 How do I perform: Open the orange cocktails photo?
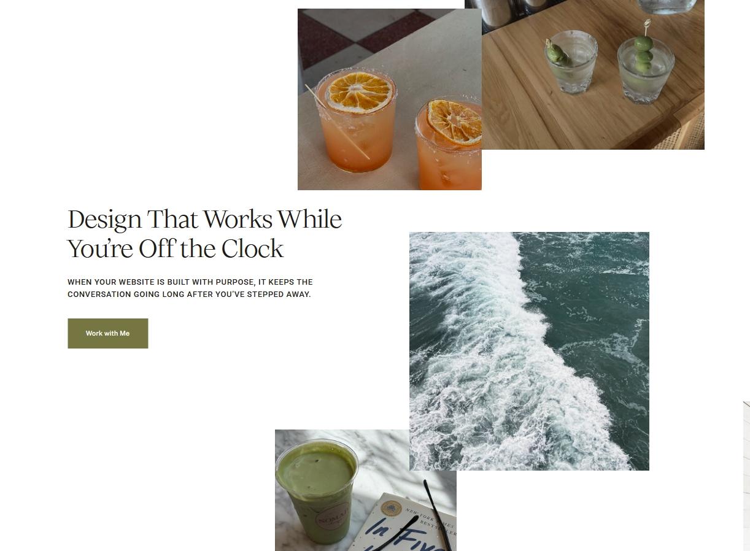pyautogui.click(x=389, y=99)
